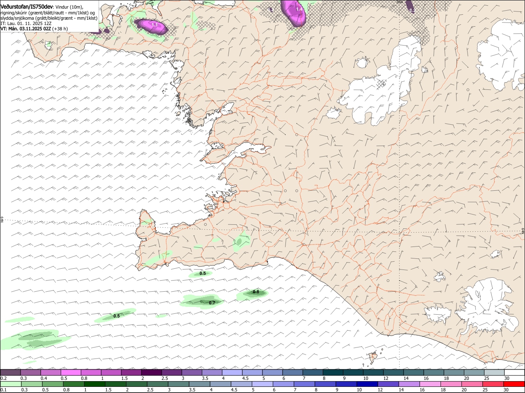The height and width of the screenshot is (393, 525).
Task: Click the 0.5 rain value farthest southwest
Action: coord(116,316)
